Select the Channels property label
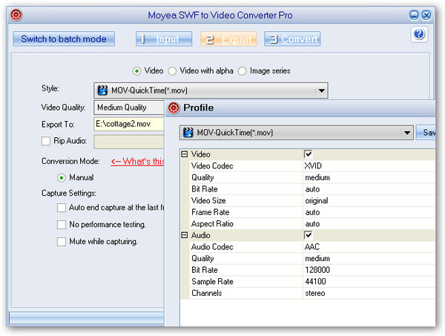This screenshot has height=336, width=445. point(207,294)
